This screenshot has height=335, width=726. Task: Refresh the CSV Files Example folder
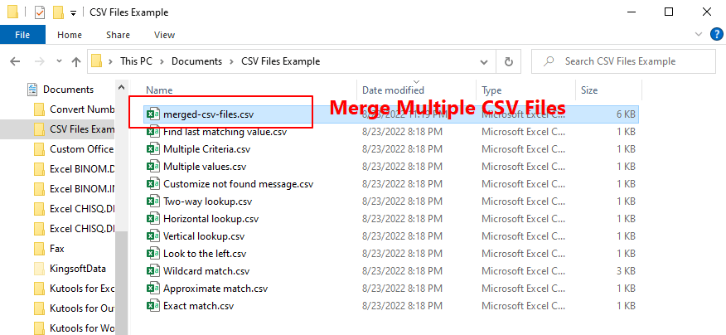pos(508,61)
